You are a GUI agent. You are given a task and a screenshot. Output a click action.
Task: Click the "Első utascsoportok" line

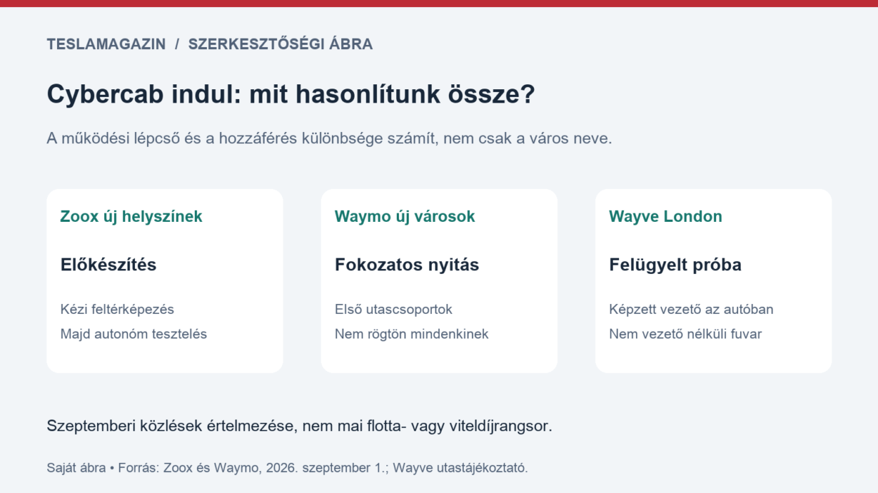(x=393, y=309)
